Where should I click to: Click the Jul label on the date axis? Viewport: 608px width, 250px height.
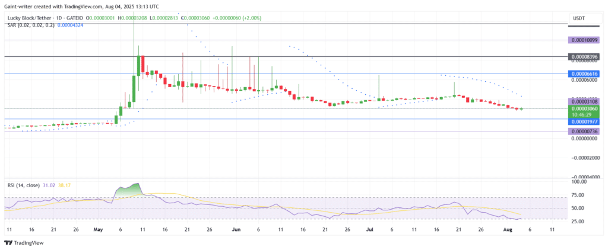(x=370, y=229)
